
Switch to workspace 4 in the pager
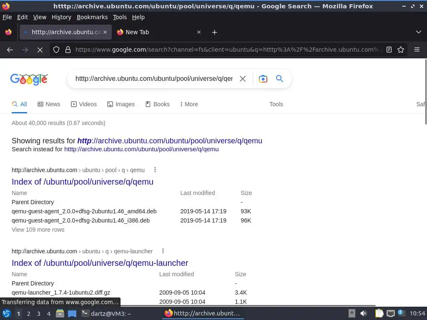[x=49, y=314]
